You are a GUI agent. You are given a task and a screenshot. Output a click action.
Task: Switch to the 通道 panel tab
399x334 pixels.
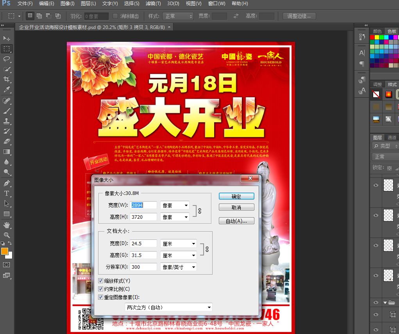pyautogui.click(x=392, y=138)
